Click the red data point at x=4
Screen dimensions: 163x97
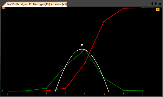pos(85,63)
